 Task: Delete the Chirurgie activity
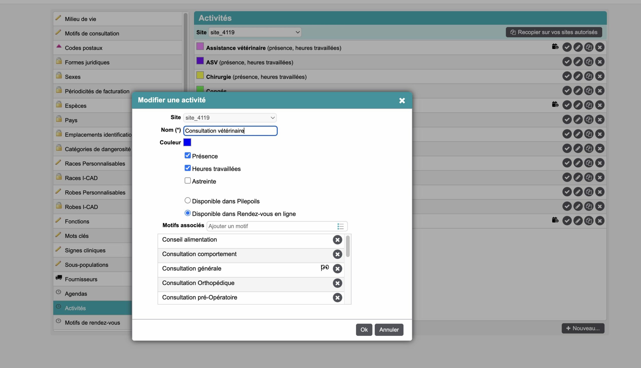(x=599, y=76)
